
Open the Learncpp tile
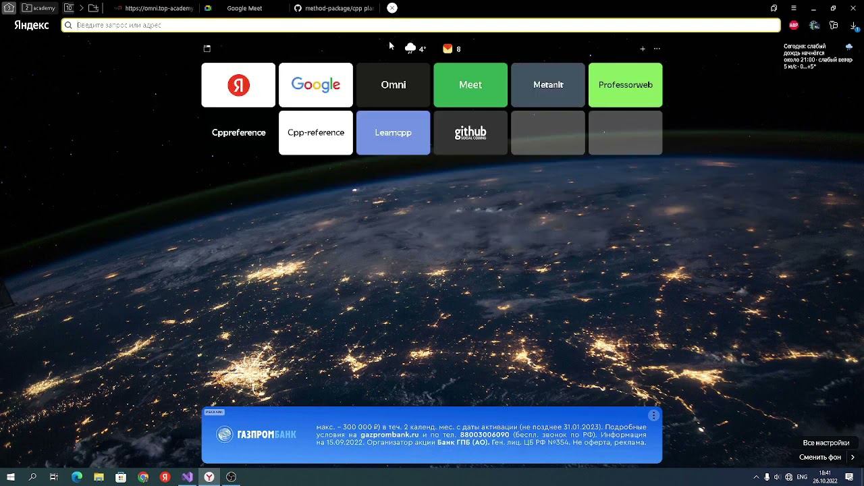pyautogui.click(x=393, y=133)
